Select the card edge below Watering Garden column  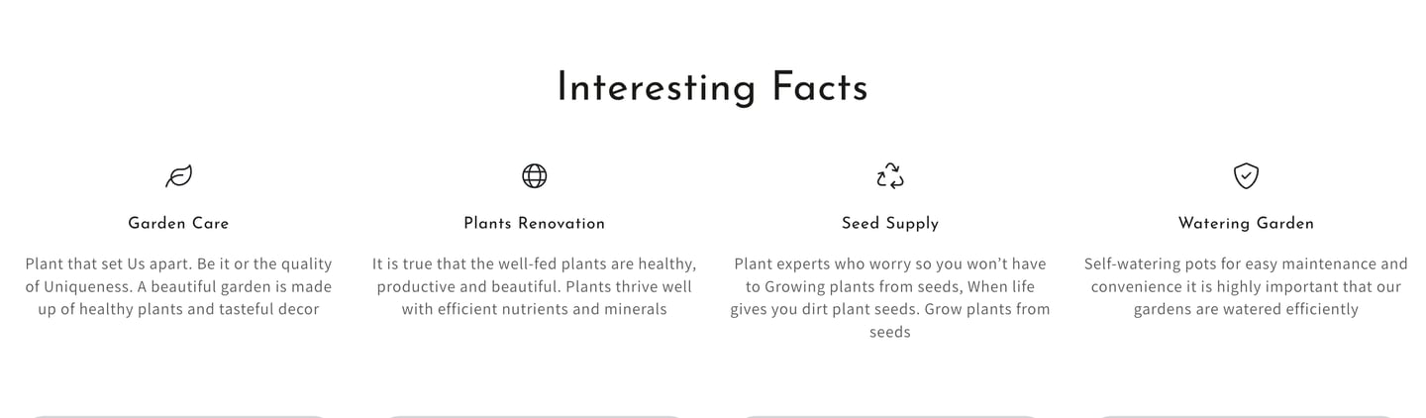click(1246, 416)
